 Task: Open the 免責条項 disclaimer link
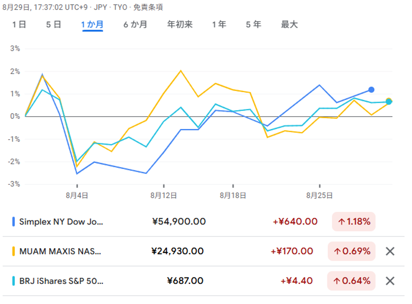(x=148, y=8)
